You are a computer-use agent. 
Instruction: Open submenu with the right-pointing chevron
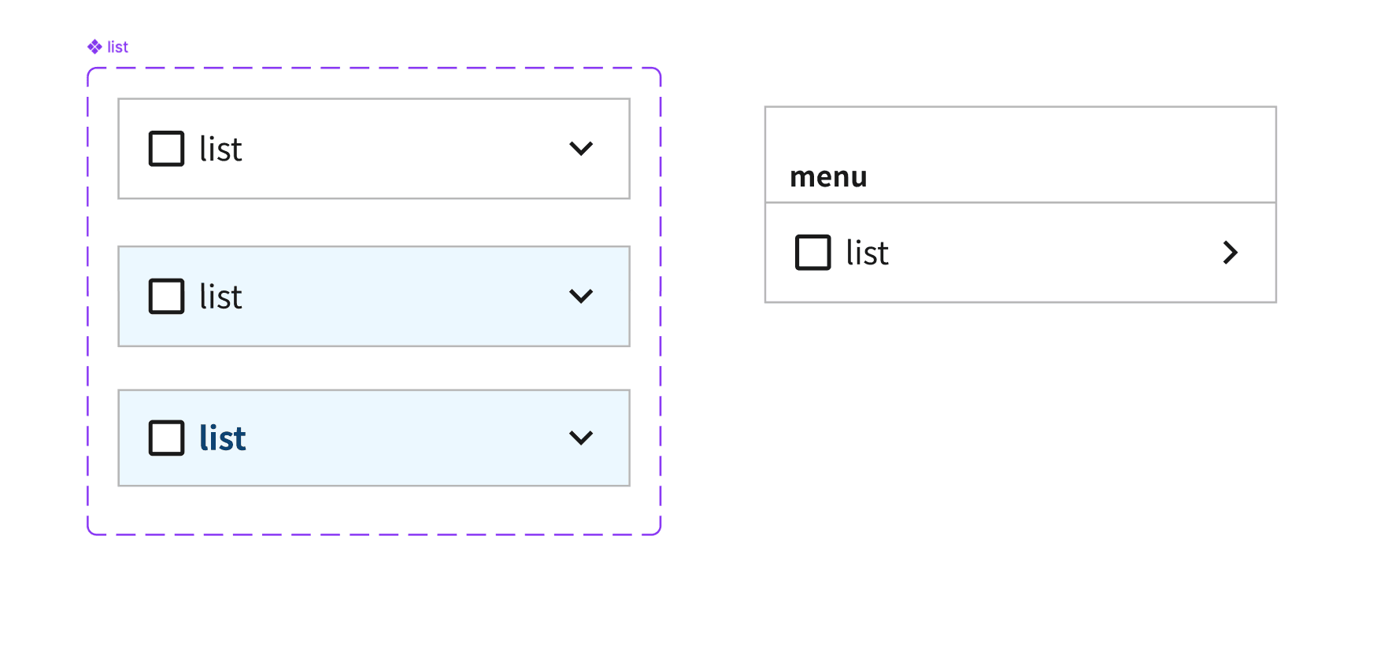click(x=1230, y=253)
